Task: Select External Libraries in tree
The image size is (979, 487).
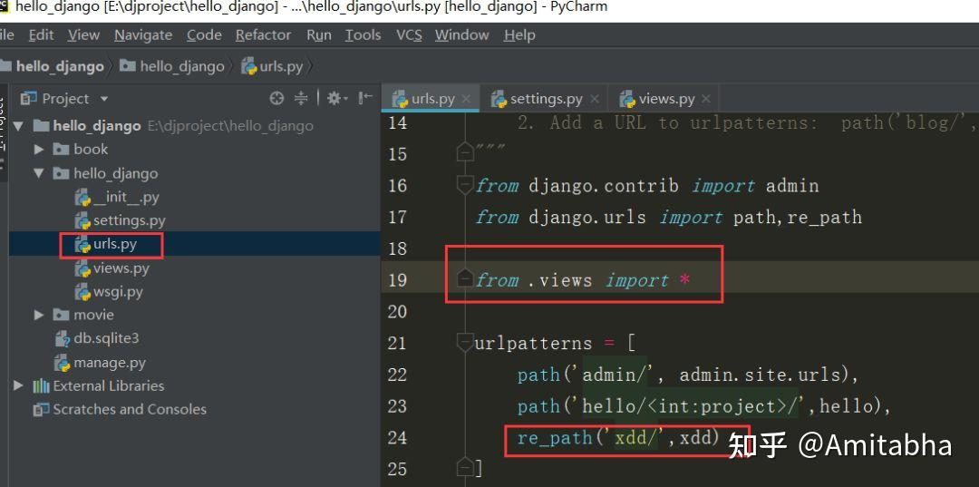Action: click(108, 385)
